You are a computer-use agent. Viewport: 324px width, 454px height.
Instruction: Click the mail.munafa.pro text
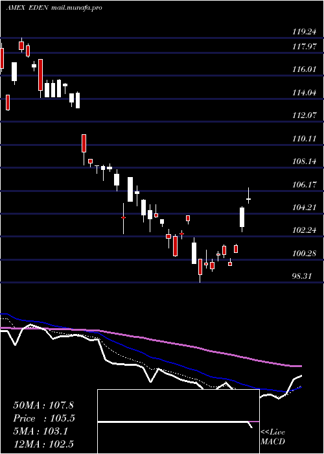click(76, 8)
